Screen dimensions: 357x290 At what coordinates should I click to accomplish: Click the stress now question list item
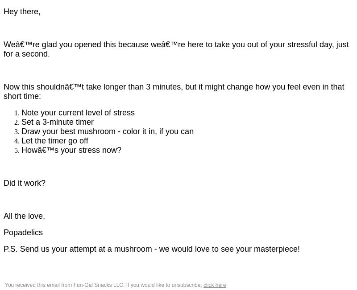coord(71,150)
